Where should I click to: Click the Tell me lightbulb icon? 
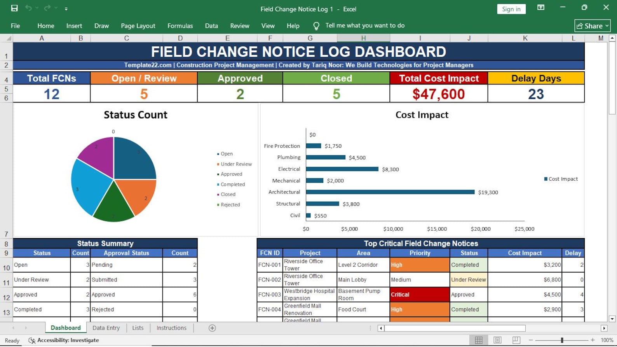click(x=316, y=26)
